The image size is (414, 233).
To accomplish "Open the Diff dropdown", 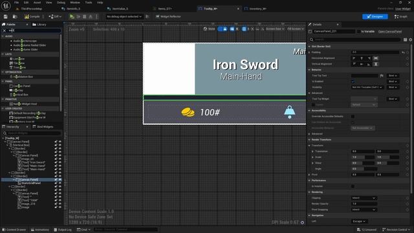I will [55, 17].
